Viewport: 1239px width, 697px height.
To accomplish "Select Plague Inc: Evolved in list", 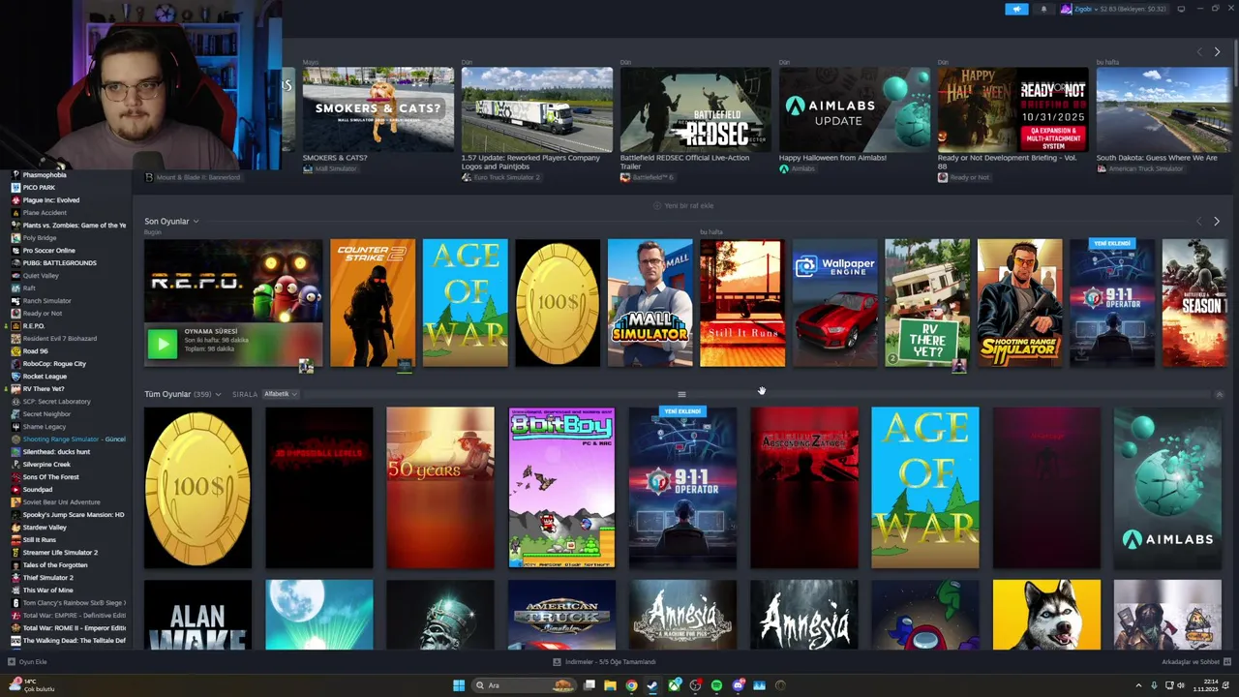I will point(51,200).
